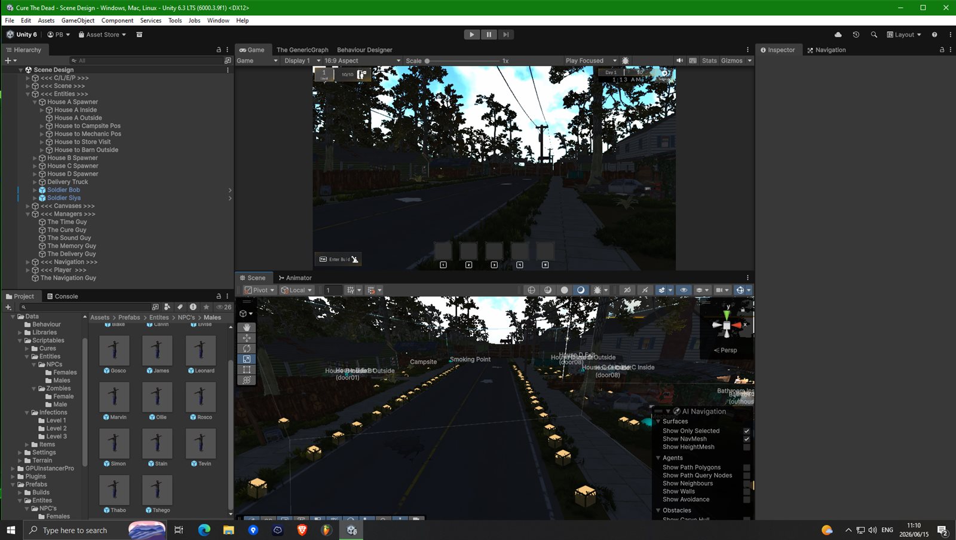Image resolution: width=956 pixels, height=540 pixels.
Task: Mute game audio with the speaker icon
Action: 679,60
